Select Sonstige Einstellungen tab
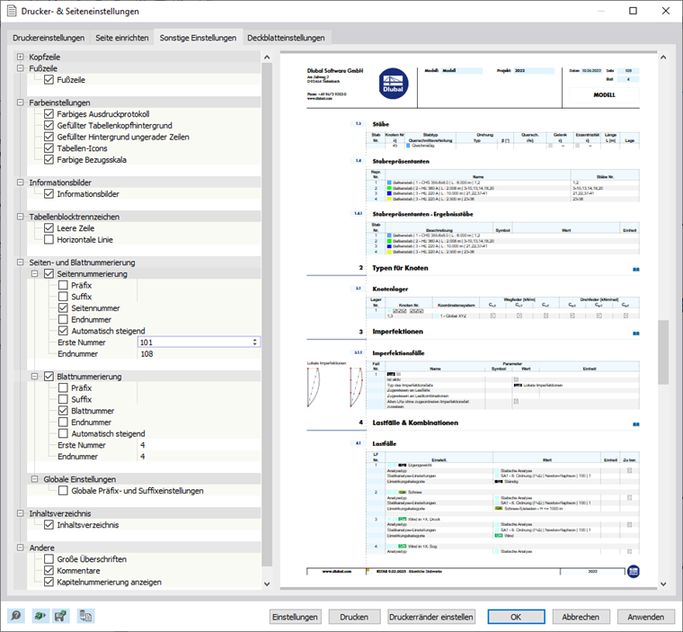 [198, 38]
